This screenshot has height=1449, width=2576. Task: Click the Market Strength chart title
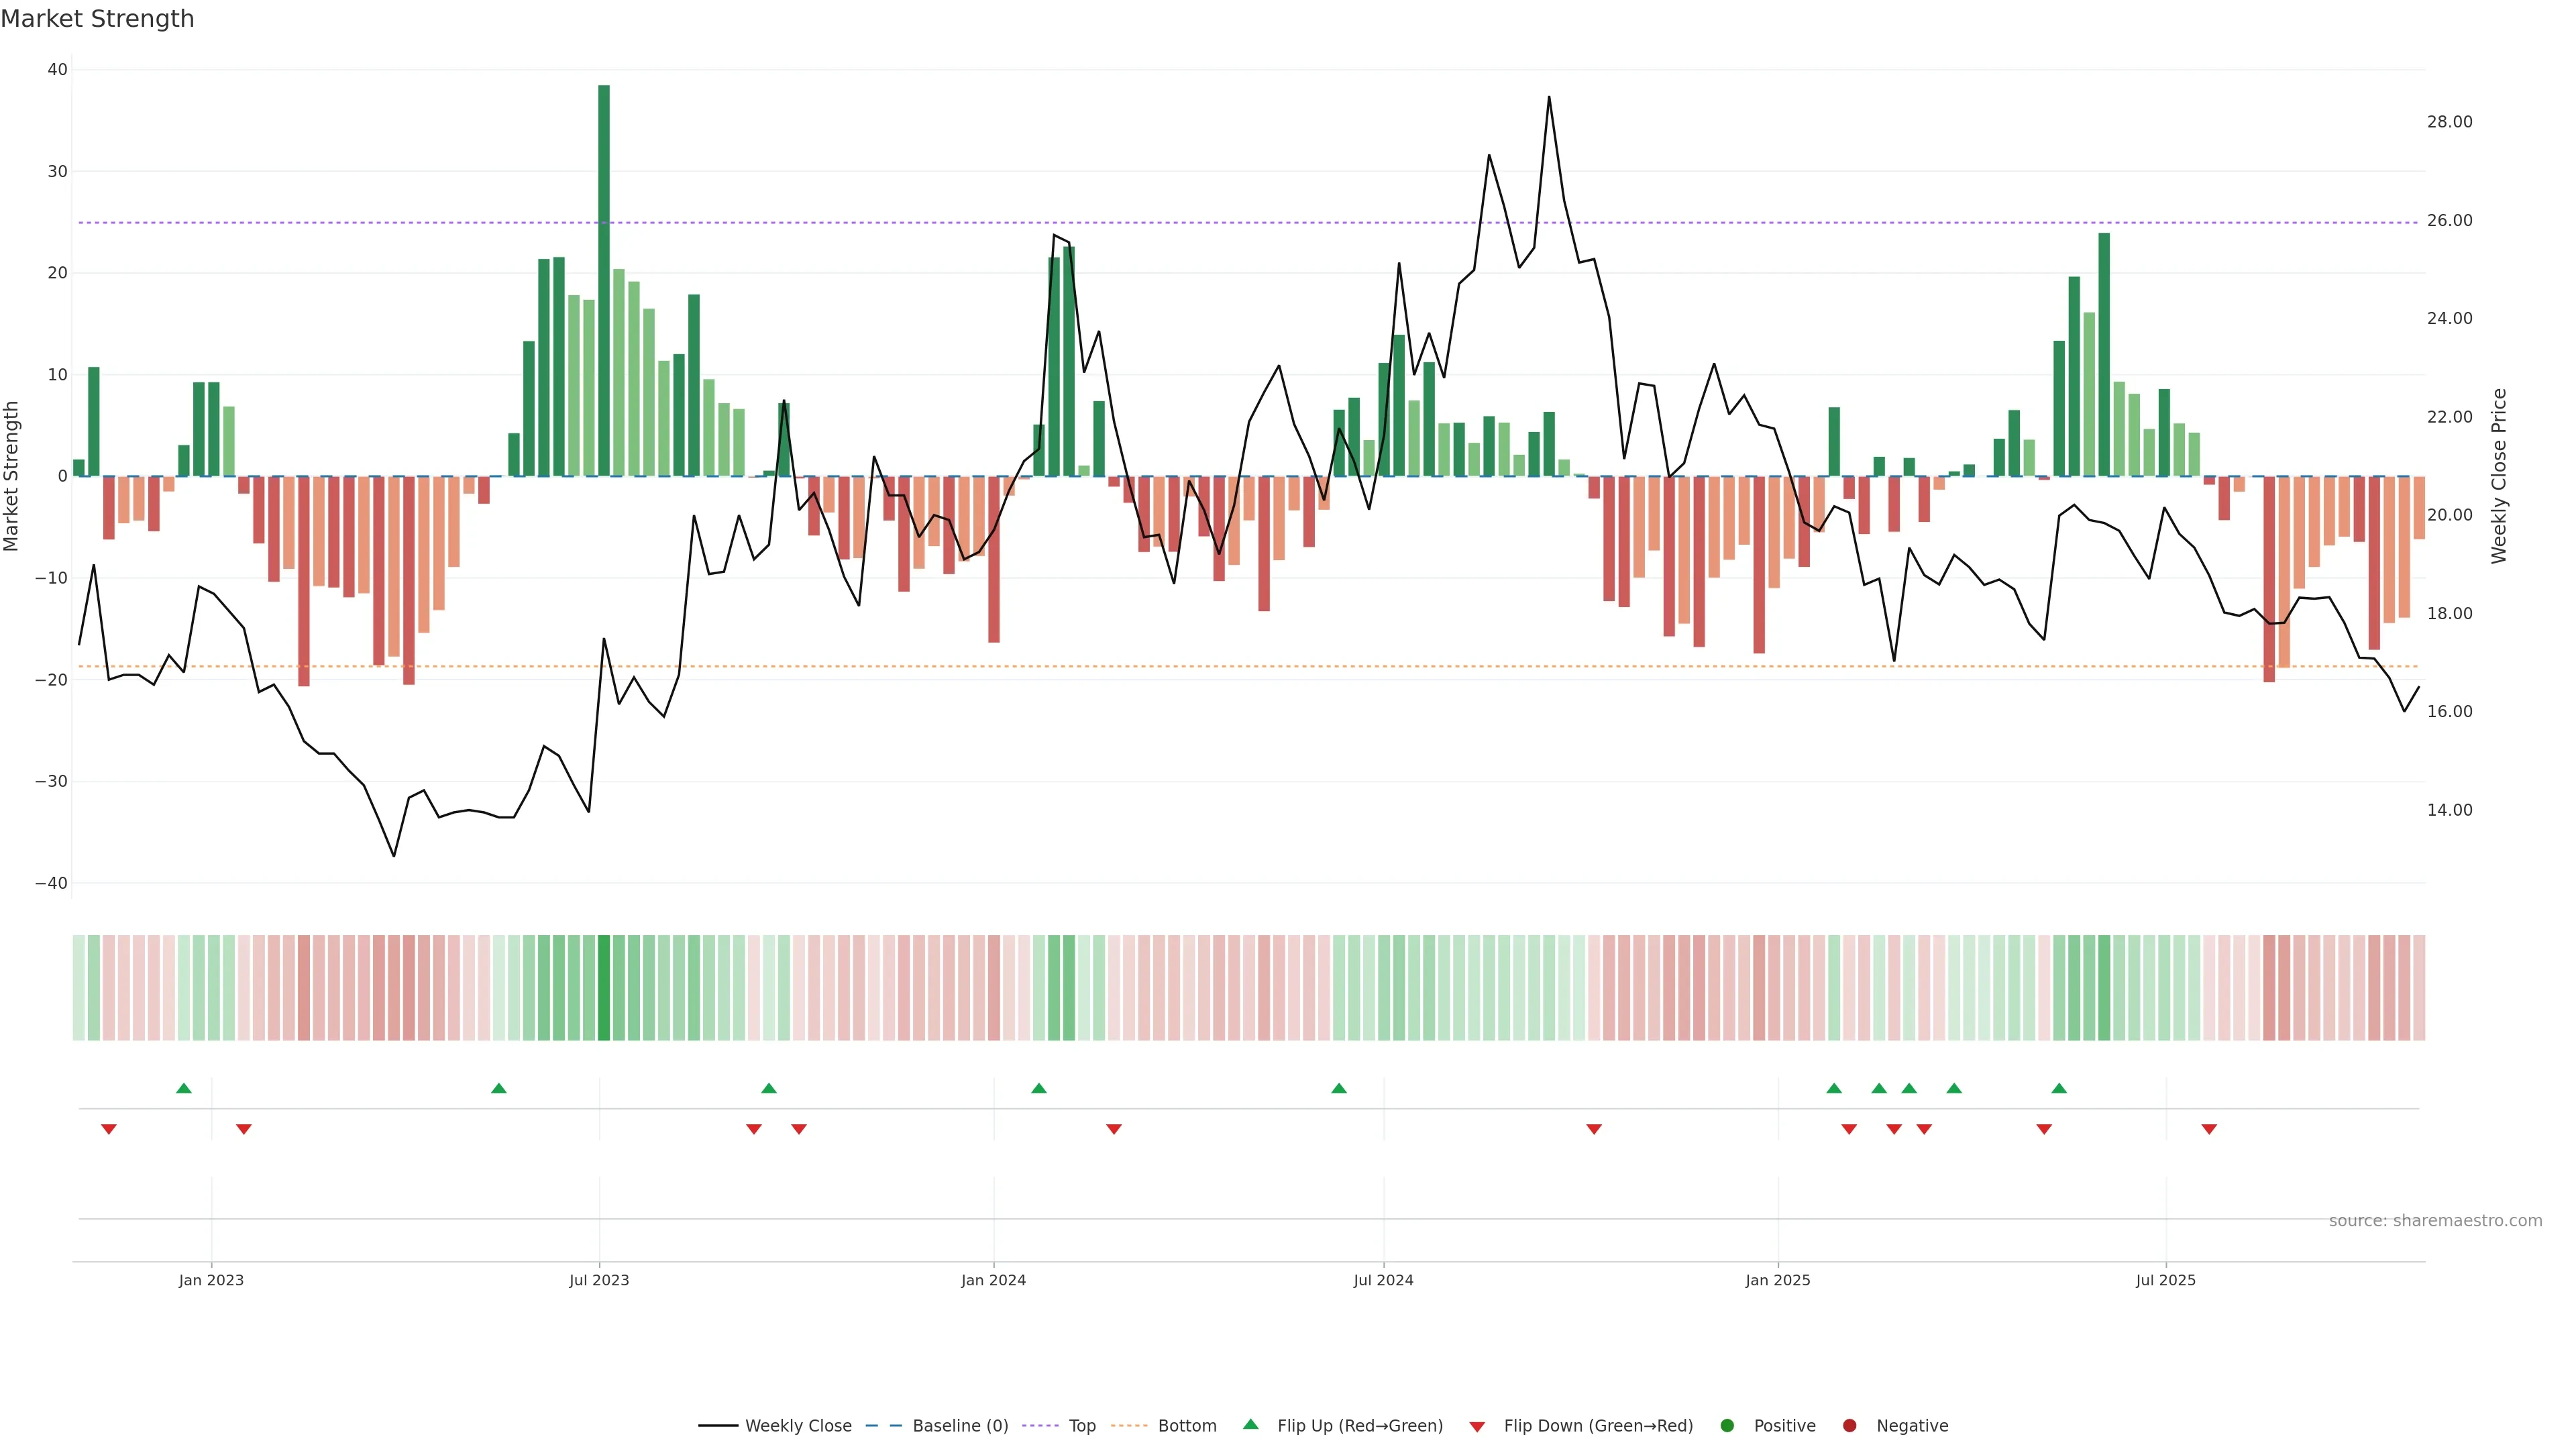(97, 19)
